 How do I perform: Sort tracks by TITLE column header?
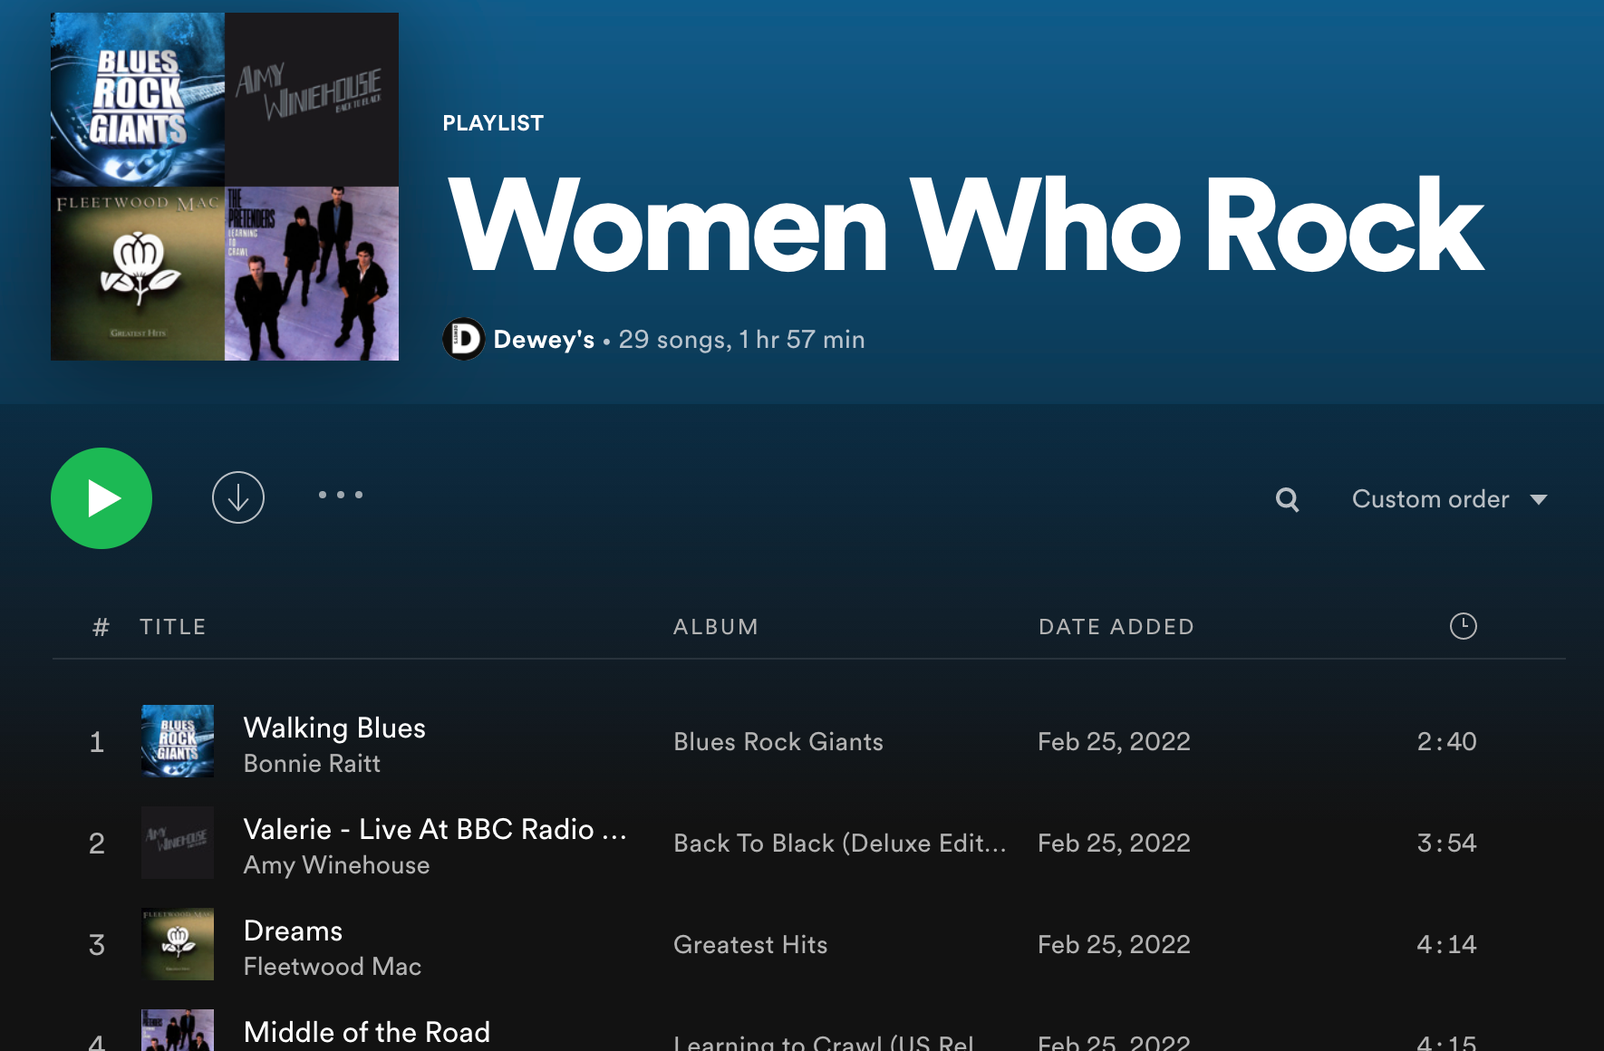(172, 627)
